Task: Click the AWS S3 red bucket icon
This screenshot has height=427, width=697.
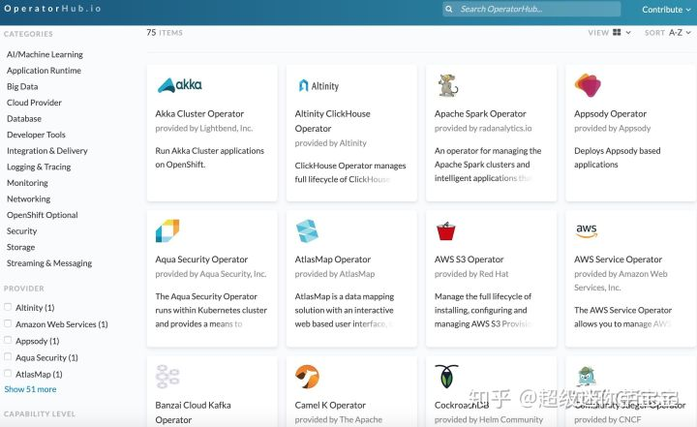Action: pyautogui.click(x=446, y=230)
